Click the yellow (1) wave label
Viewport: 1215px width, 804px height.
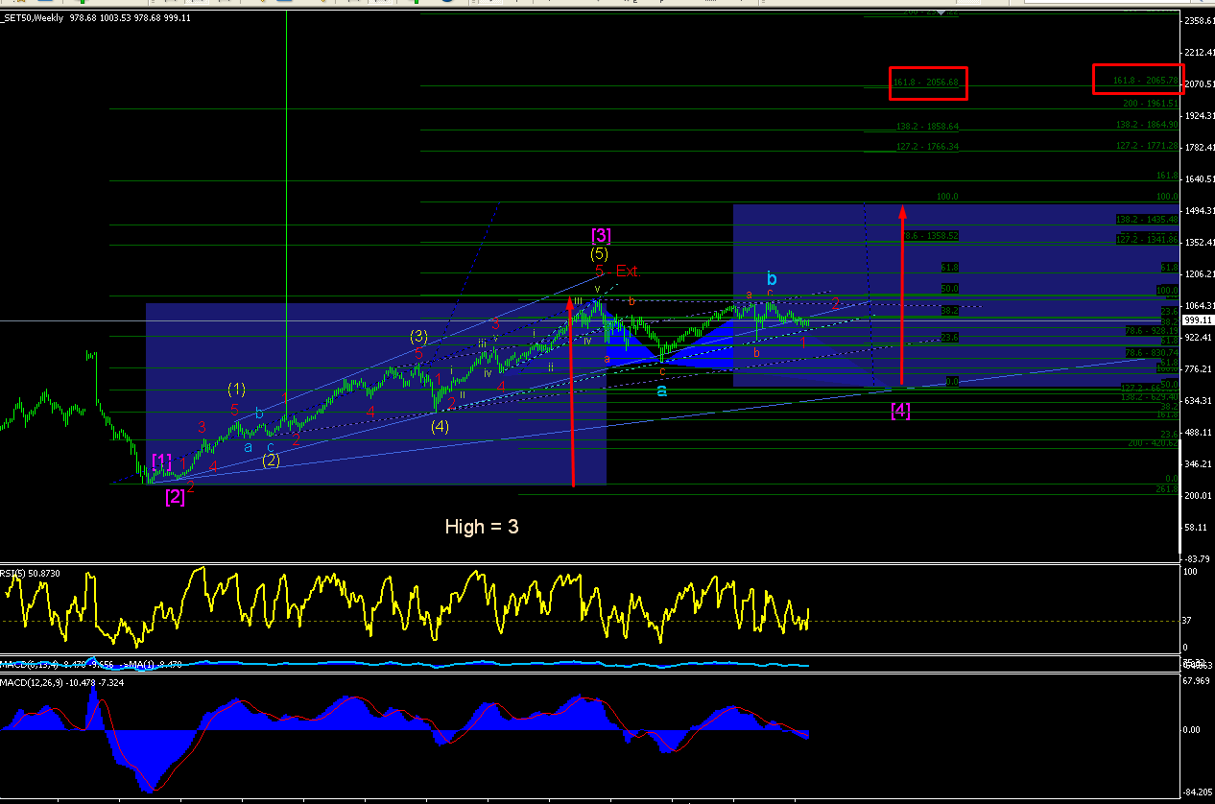[x=237, y=389]
